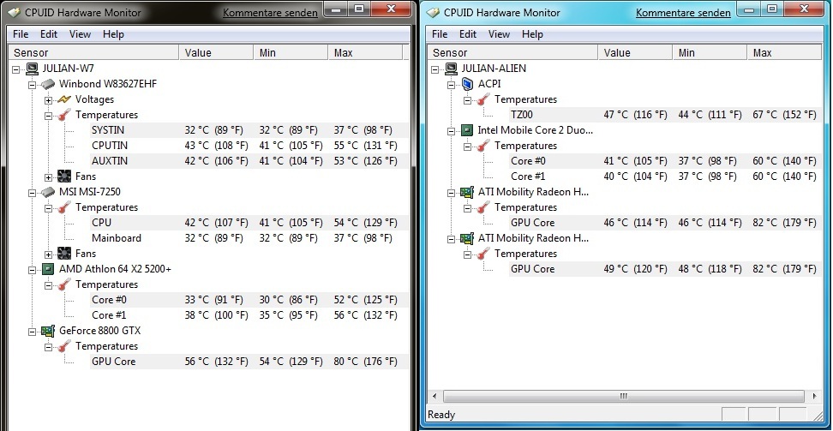Click thermometer icon under GeForce 8800 GTX
The width and height of the screenshot is (833, 431).
click(x=64, y=346)
